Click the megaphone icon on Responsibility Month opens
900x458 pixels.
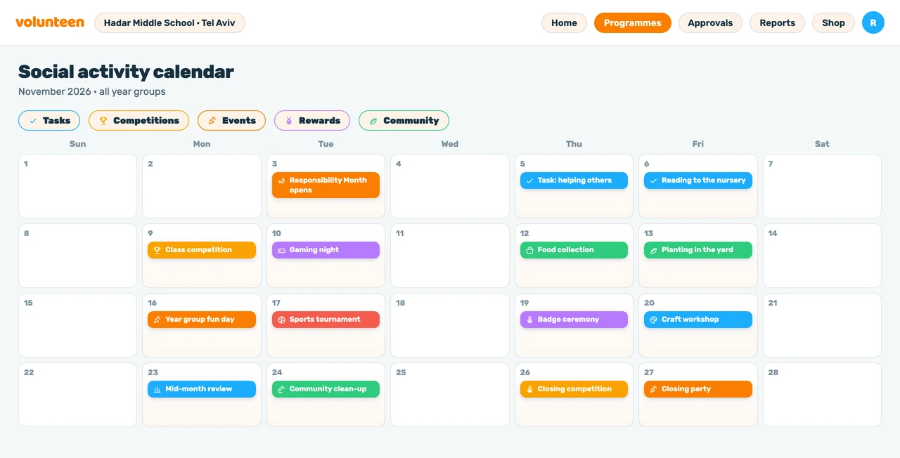(282, 181)
